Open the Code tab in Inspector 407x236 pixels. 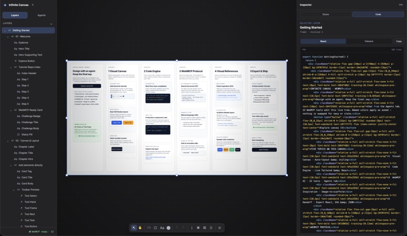pyautogui.click(x=378, y=15)
